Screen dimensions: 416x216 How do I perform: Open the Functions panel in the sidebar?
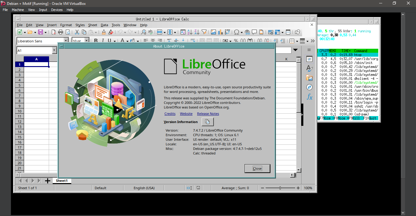309,97
